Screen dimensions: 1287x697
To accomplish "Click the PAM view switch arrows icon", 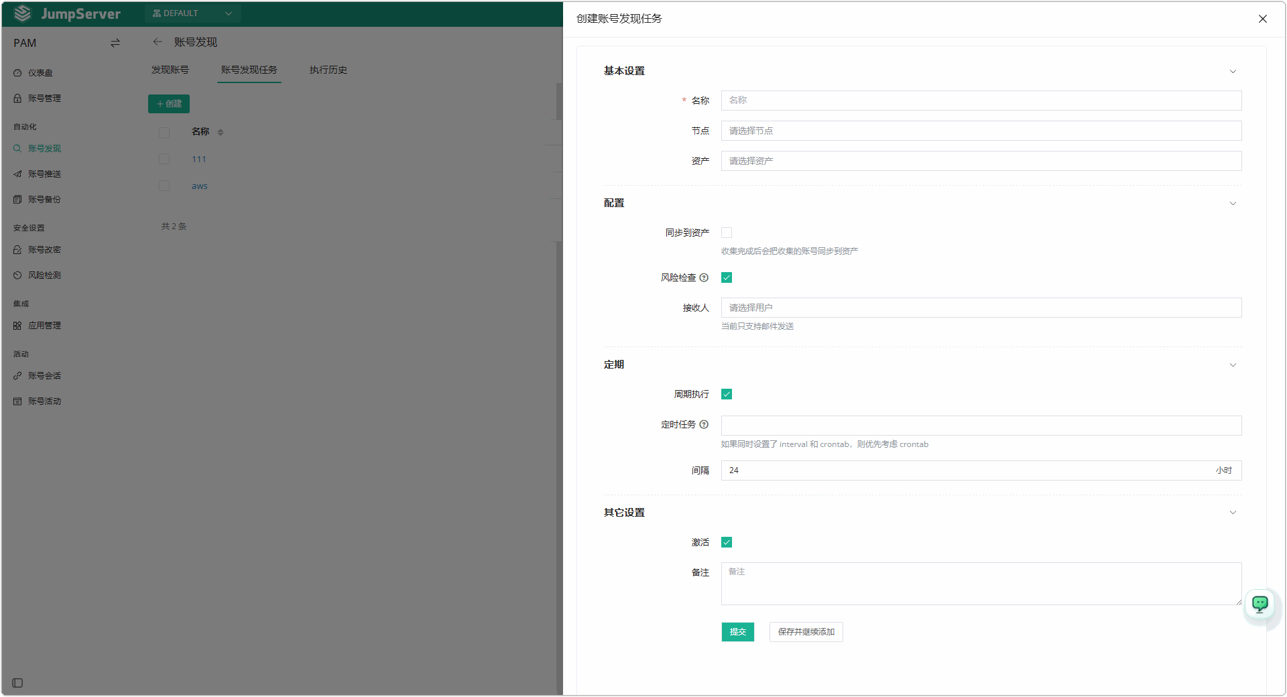I will [x=115, y=43].
